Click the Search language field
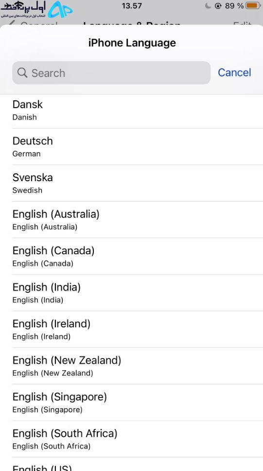This screenshot has height=471, width=263. click(x=111, y=73)
